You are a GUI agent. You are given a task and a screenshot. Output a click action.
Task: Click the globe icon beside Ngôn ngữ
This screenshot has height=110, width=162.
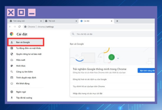click(x=12, y=92)
